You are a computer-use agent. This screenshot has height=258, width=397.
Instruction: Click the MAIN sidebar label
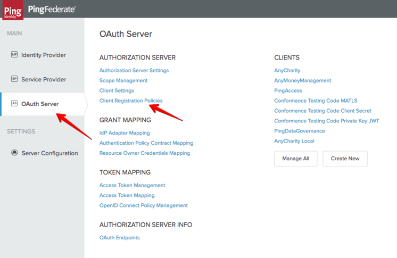click(14, 33)
